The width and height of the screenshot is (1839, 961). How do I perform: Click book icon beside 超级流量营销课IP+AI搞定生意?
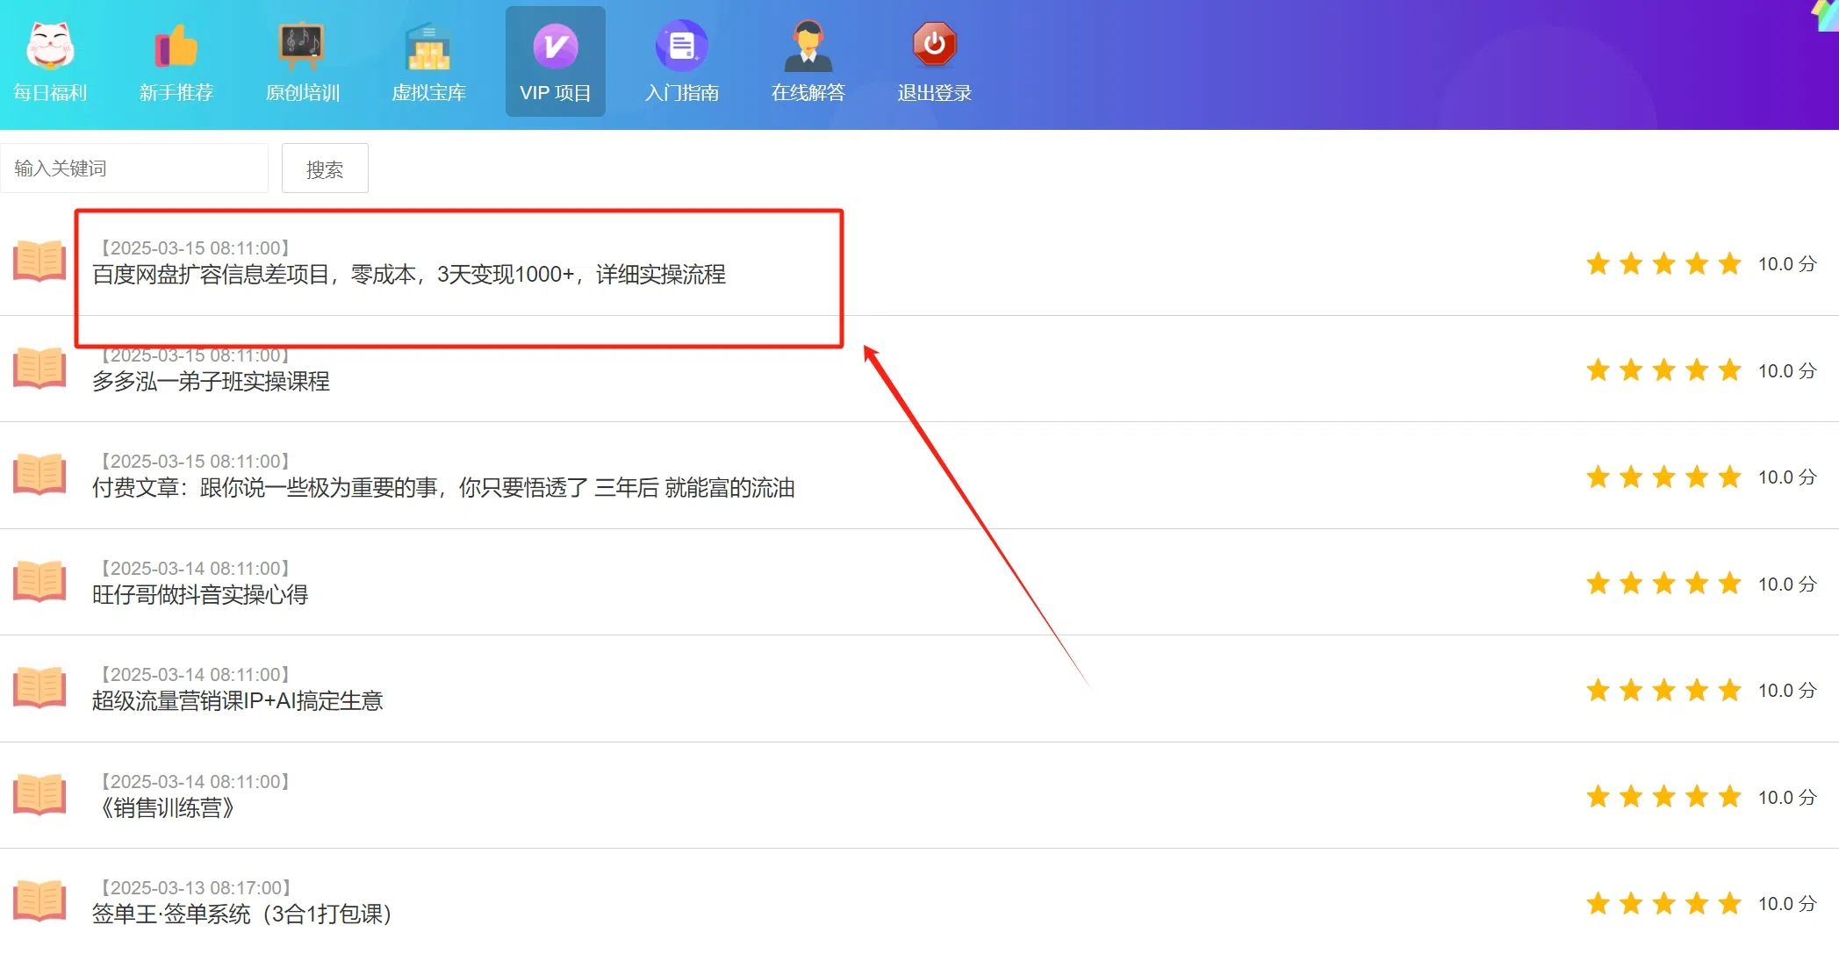click(x=40, y=688)
